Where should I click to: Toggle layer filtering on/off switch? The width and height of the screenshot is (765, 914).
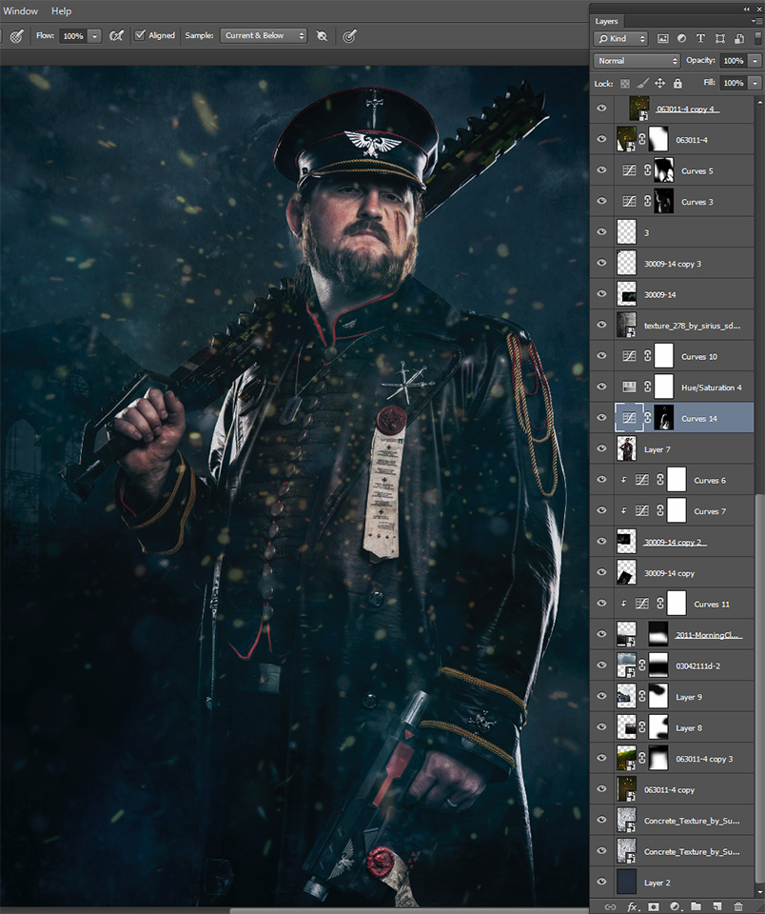pyautogui.click(x=757, y=38)
